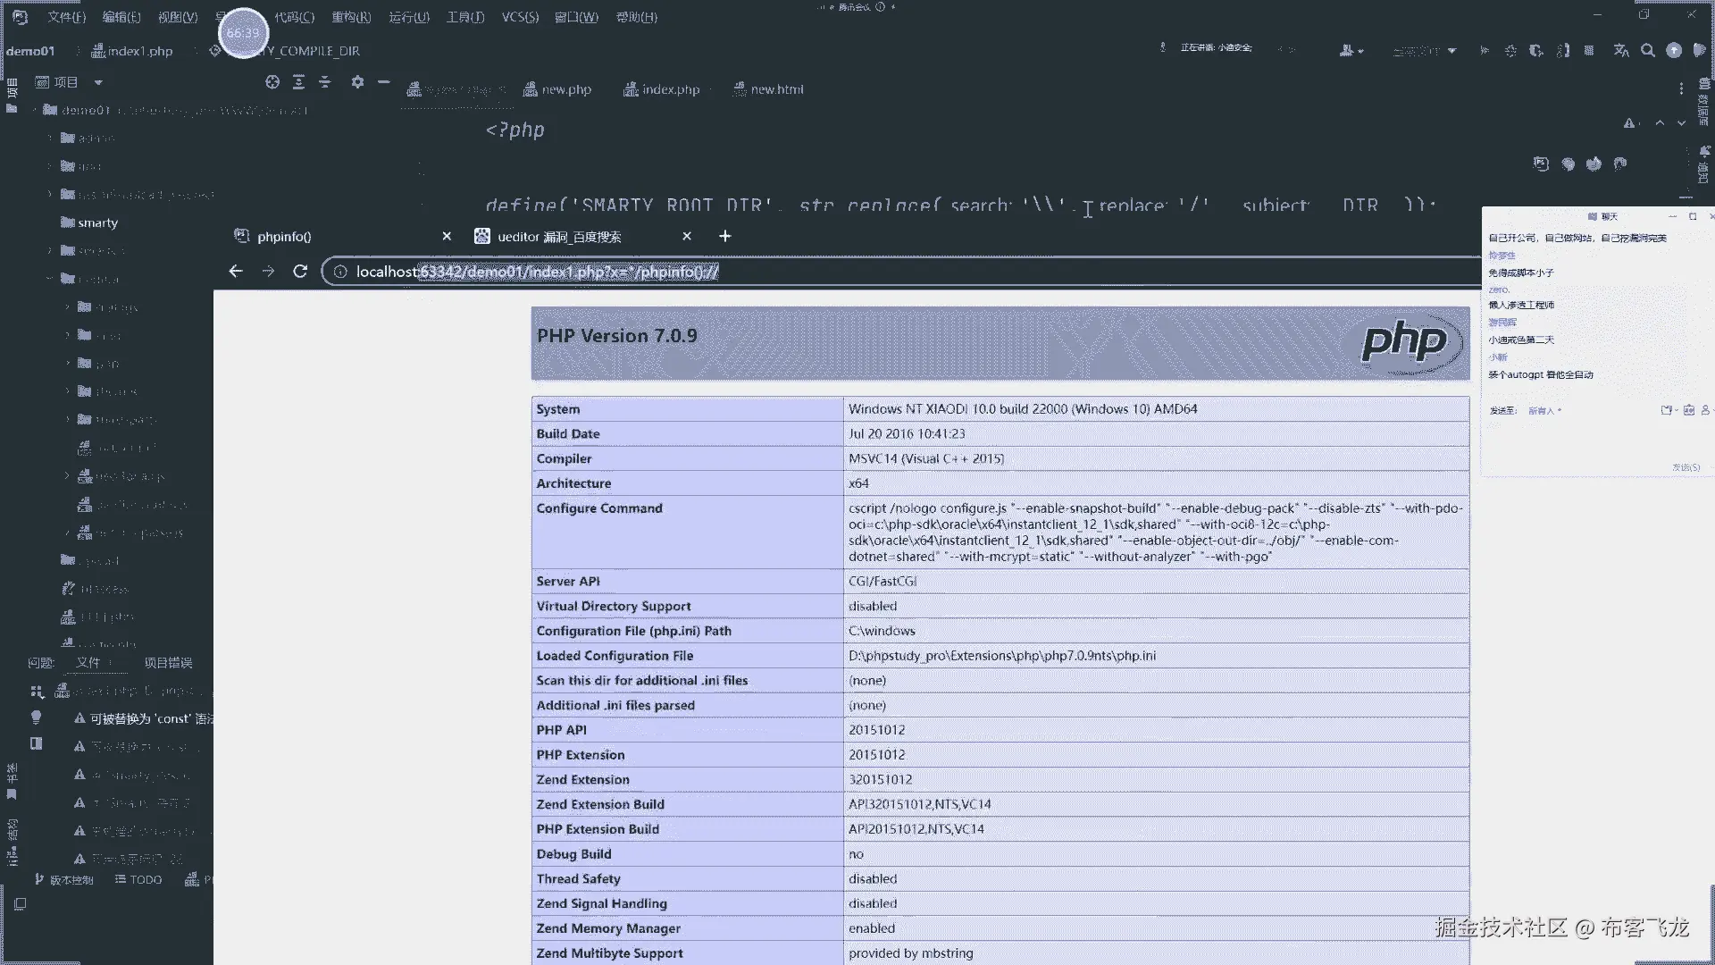
Task: Open project panel settings gear
Action: tap(357, 82)
